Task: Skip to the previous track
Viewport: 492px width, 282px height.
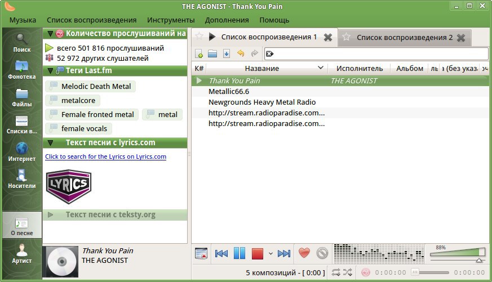Action: 221,253
